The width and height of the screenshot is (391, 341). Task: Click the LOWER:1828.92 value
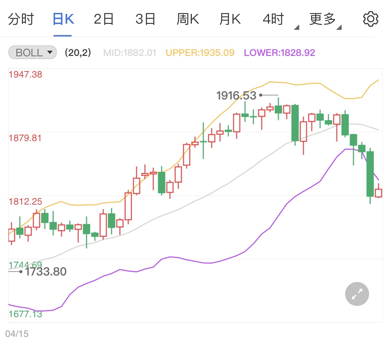[279, 52]
